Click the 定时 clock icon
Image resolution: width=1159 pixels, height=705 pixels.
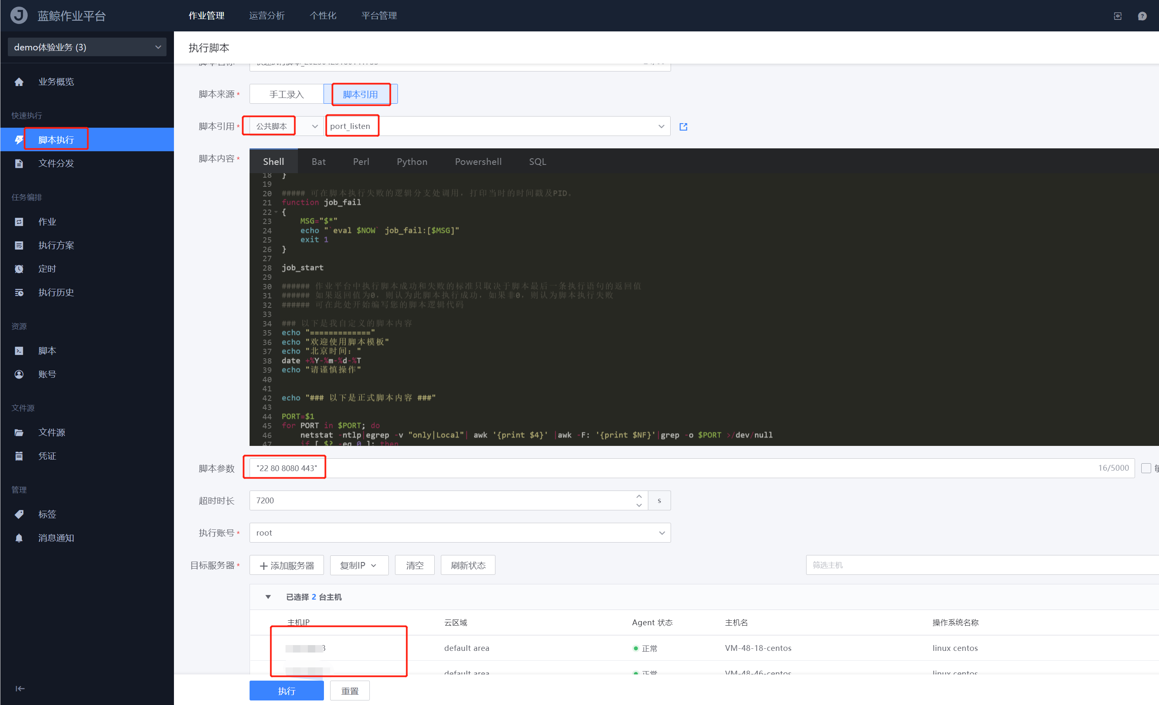(19, 269)
